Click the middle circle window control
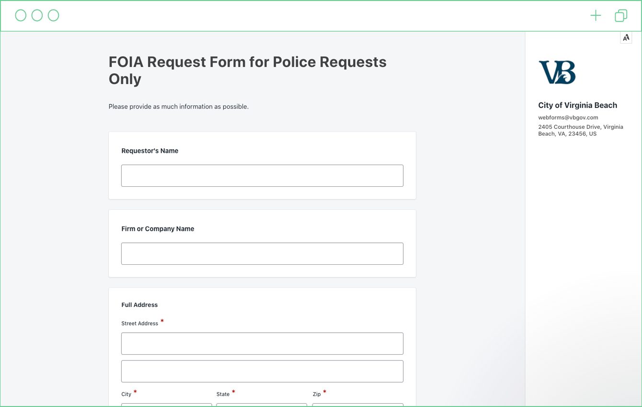This screenshot has height=407, width=642. coord(37,16)
